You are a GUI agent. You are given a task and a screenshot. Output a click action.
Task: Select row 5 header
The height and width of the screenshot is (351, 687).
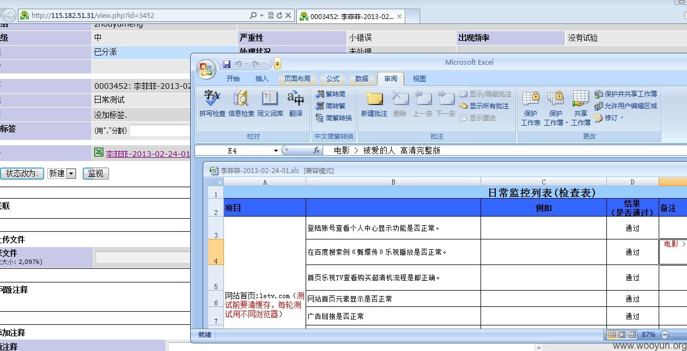[216, 278]
